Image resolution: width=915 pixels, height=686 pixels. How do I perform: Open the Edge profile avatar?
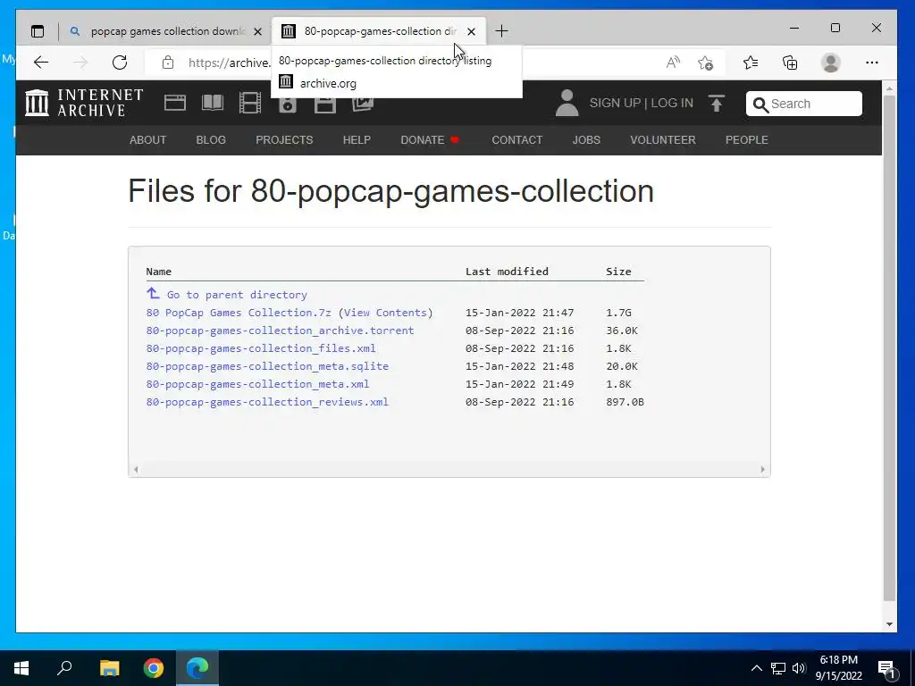coord(830,63)
